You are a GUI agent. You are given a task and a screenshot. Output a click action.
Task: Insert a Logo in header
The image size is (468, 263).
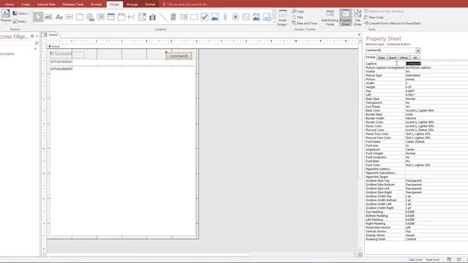[x=298, y=12]
